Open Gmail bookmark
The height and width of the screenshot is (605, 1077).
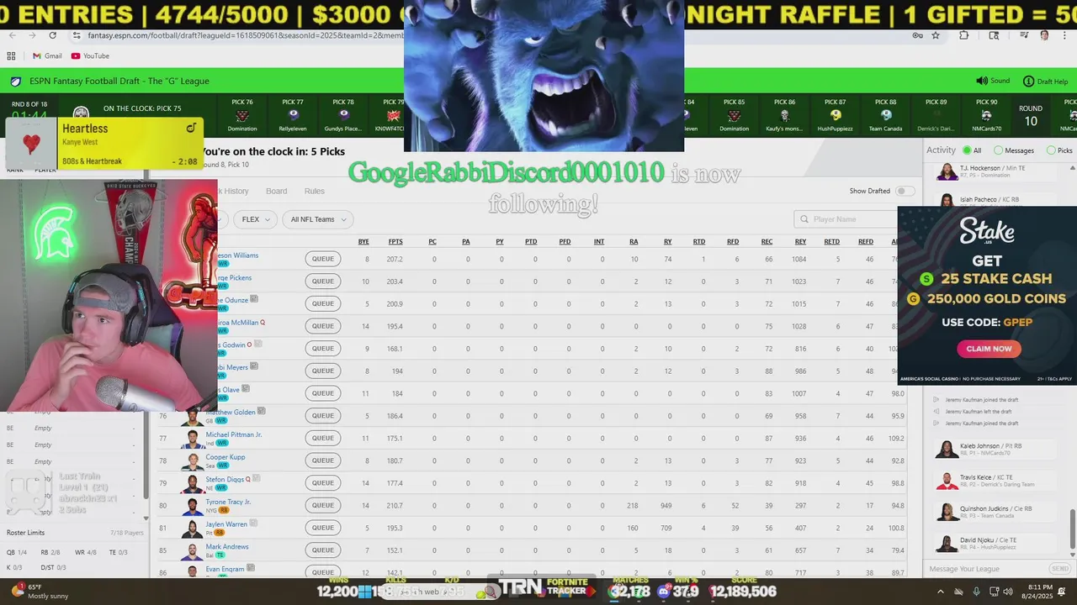click(47, 55)
